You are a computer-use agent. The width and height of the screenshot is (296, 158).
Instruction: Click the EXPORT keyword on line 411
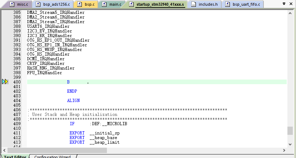(x=77, y=133)
